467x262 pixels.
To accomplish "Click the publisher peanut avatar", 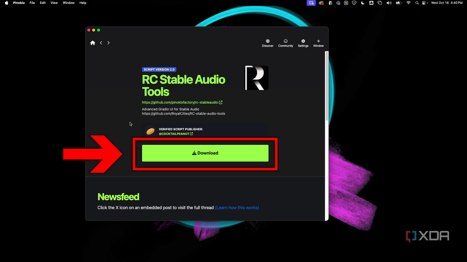I will tap(150, 131).
